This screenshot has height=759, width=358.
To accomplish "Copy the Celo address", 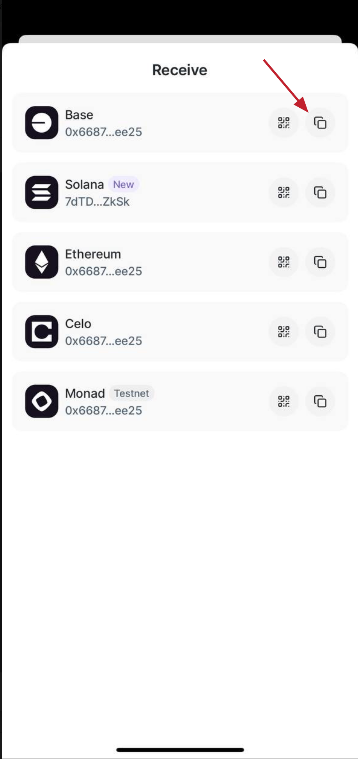I will pos(320,332).
